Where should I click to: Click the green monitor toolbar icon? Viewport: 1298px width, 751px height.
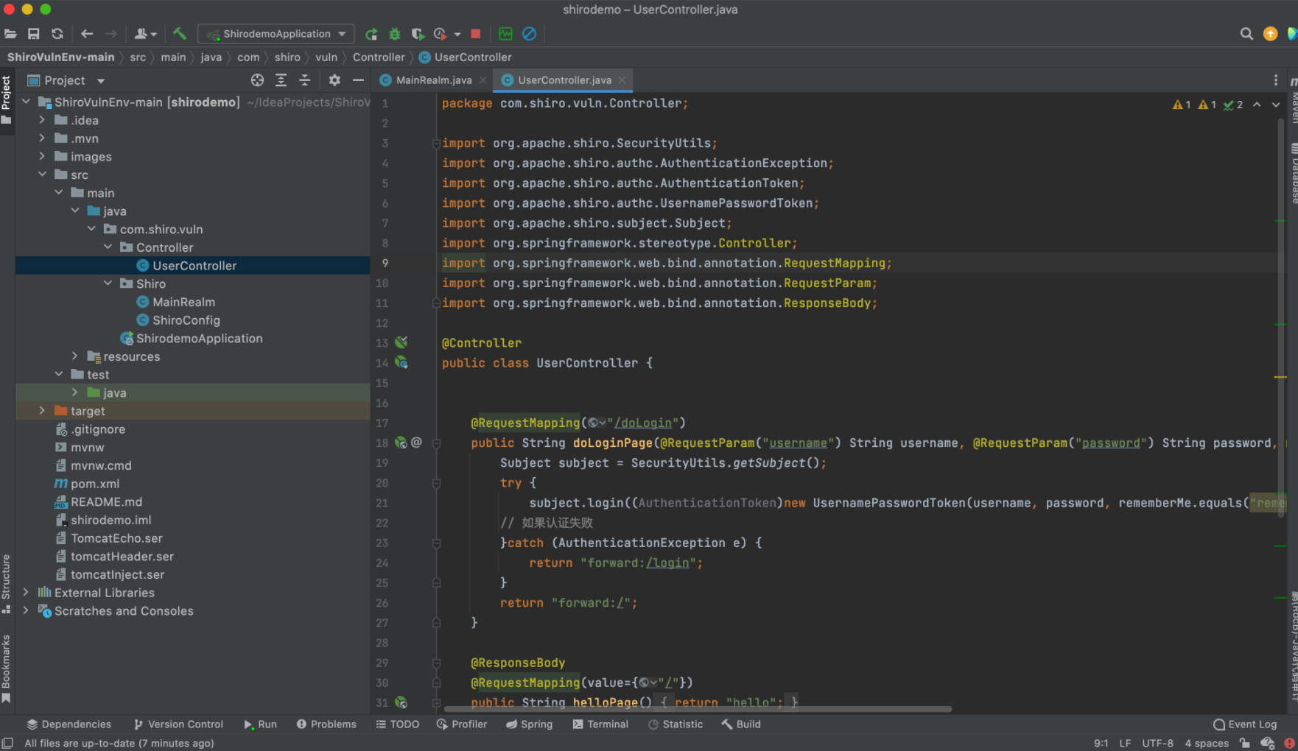[x=505, y=34]
